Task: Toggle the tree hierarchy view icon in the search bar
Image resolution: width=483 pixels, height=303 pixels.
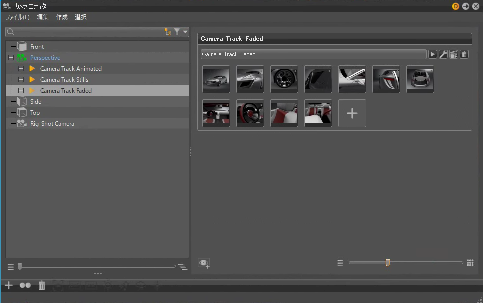Action: tap(168, 32)
